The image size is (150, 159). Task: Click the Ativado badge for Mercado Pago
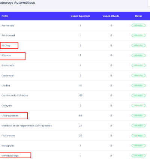click(138, 156)
